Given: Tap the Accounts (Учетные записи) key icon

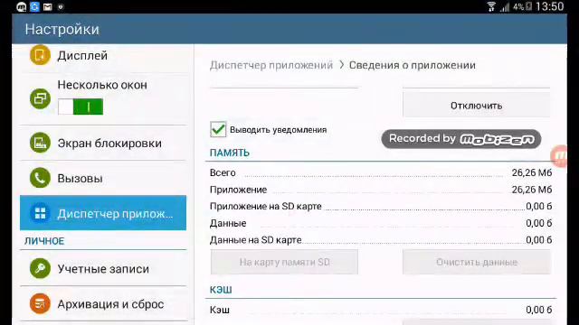Looking at the screenshot, I should coord(40,268).
